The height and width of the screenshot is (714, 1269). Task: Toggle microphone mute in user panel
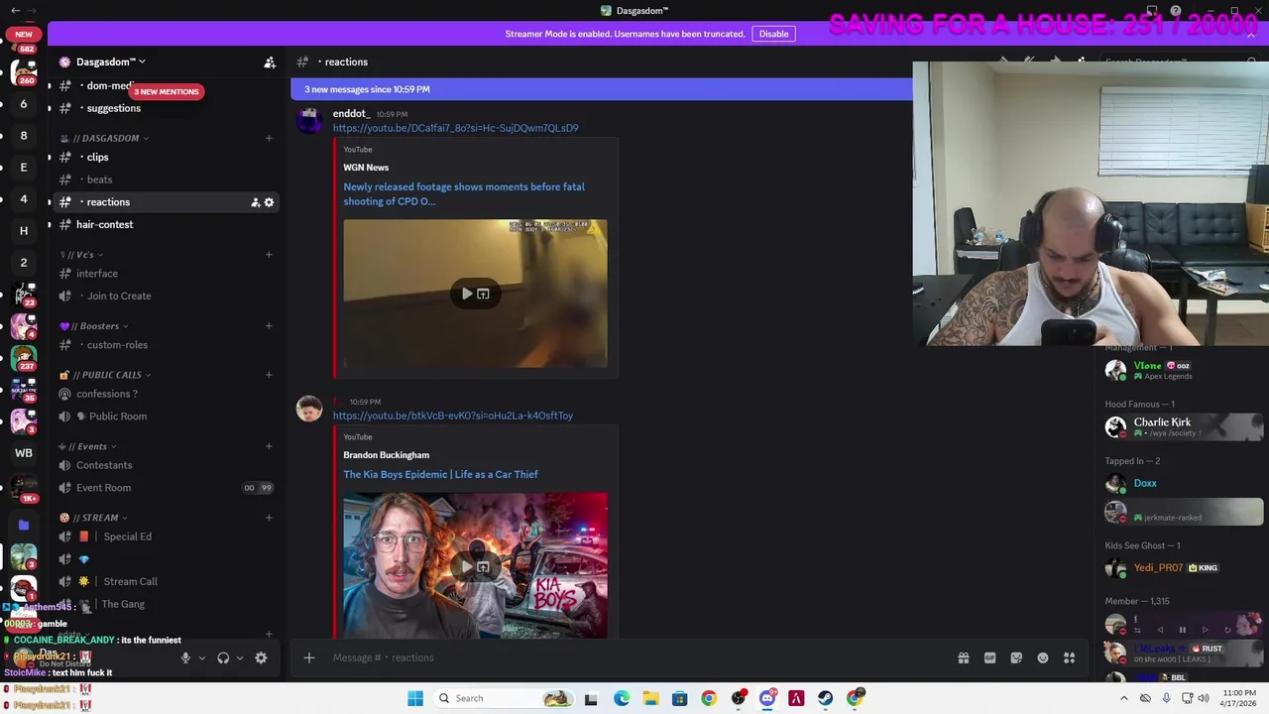pyautogui.click(x=184, y=657)
